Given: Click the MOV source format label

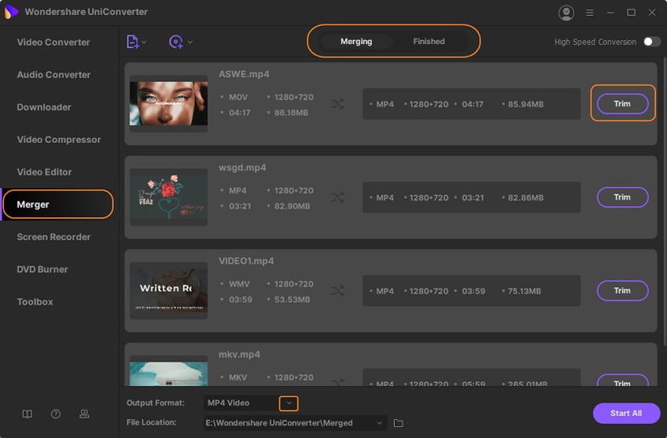Looking at the screenshot, I should [x=238, y=97].
